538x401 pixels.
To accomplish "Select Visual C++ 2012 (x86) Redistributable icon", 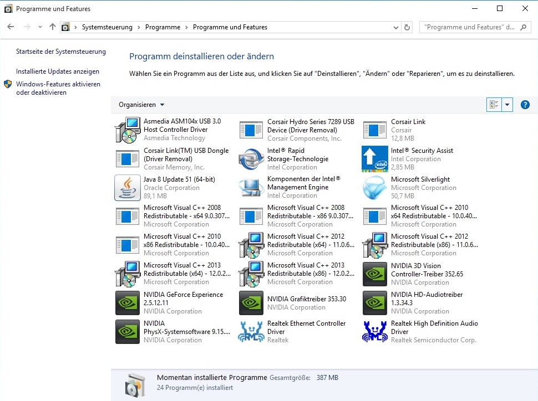I will click(x=375, y=245).
